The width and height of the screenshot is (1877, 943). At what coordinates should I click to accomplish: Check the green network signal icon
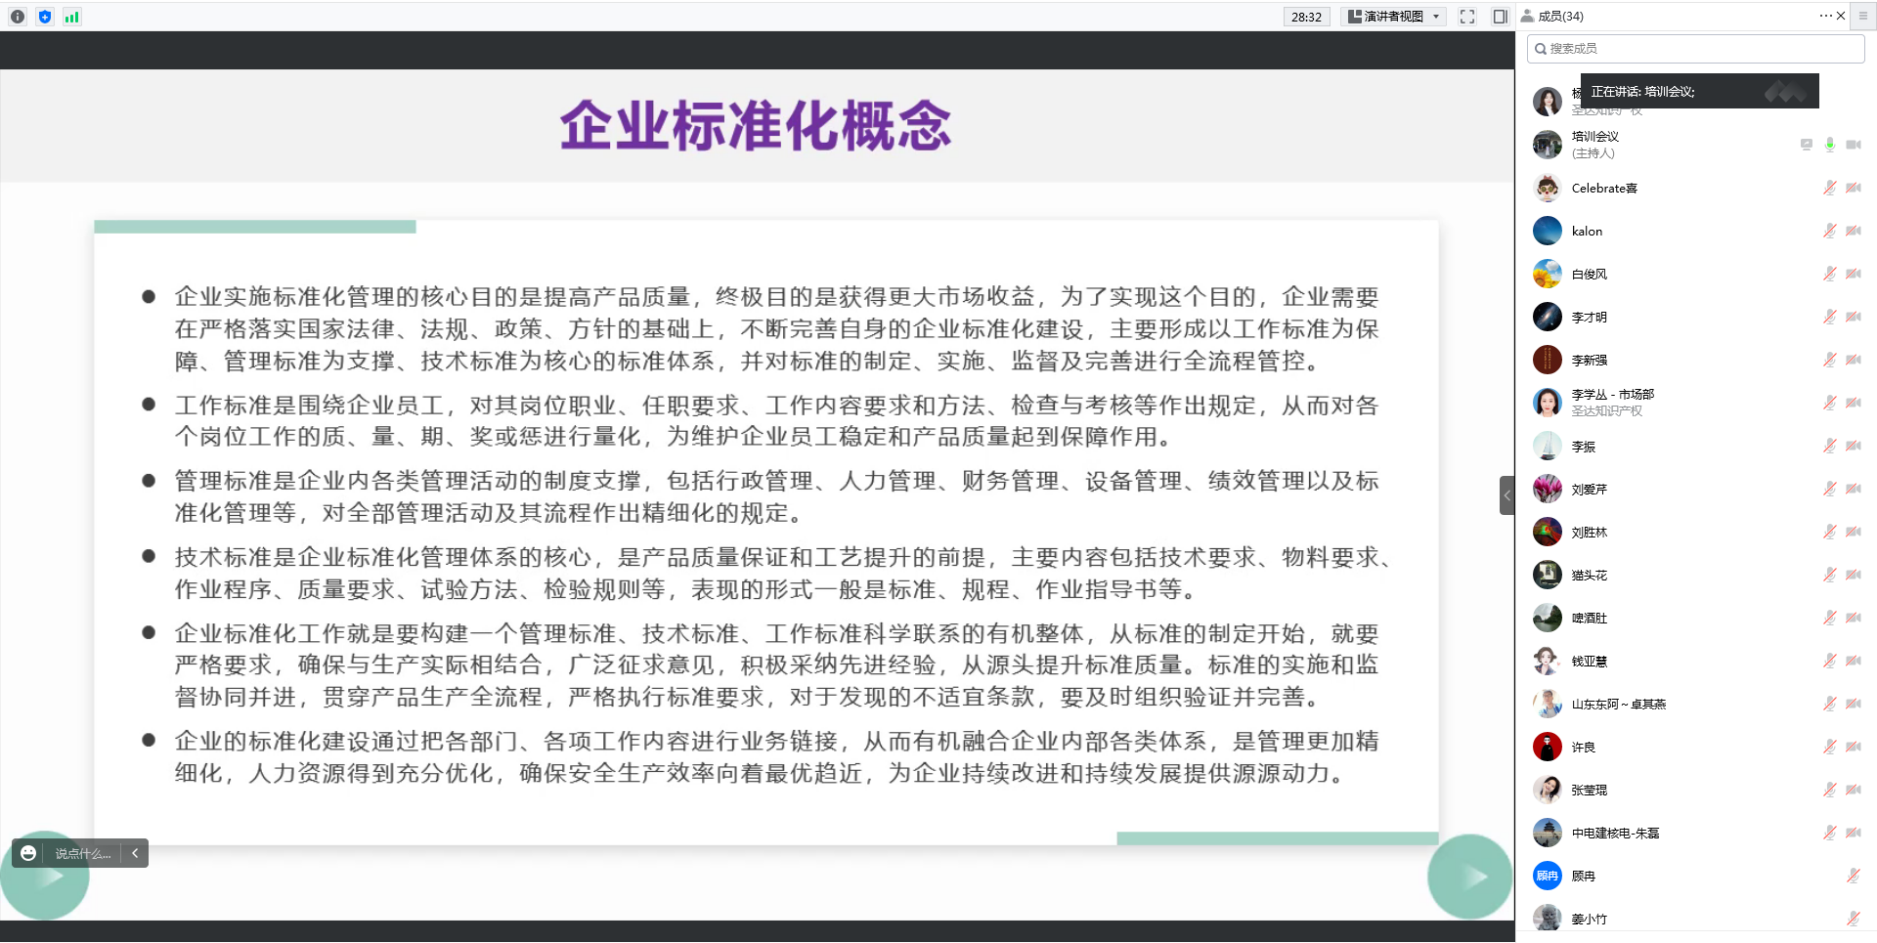point(71,17)
